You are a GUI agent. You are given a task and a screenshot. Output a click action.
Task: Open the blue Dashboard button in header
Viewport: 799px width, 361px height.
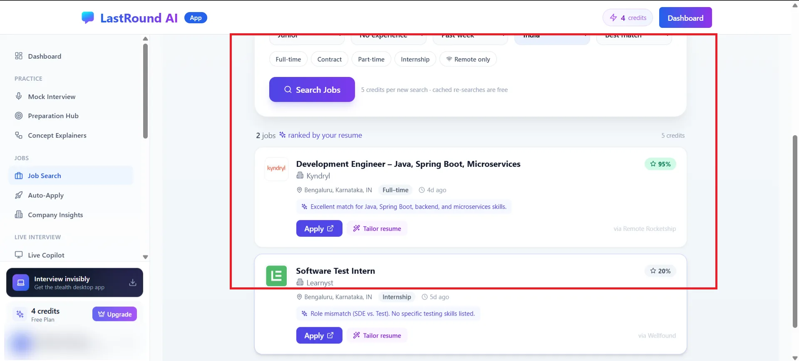click(685, 17)
